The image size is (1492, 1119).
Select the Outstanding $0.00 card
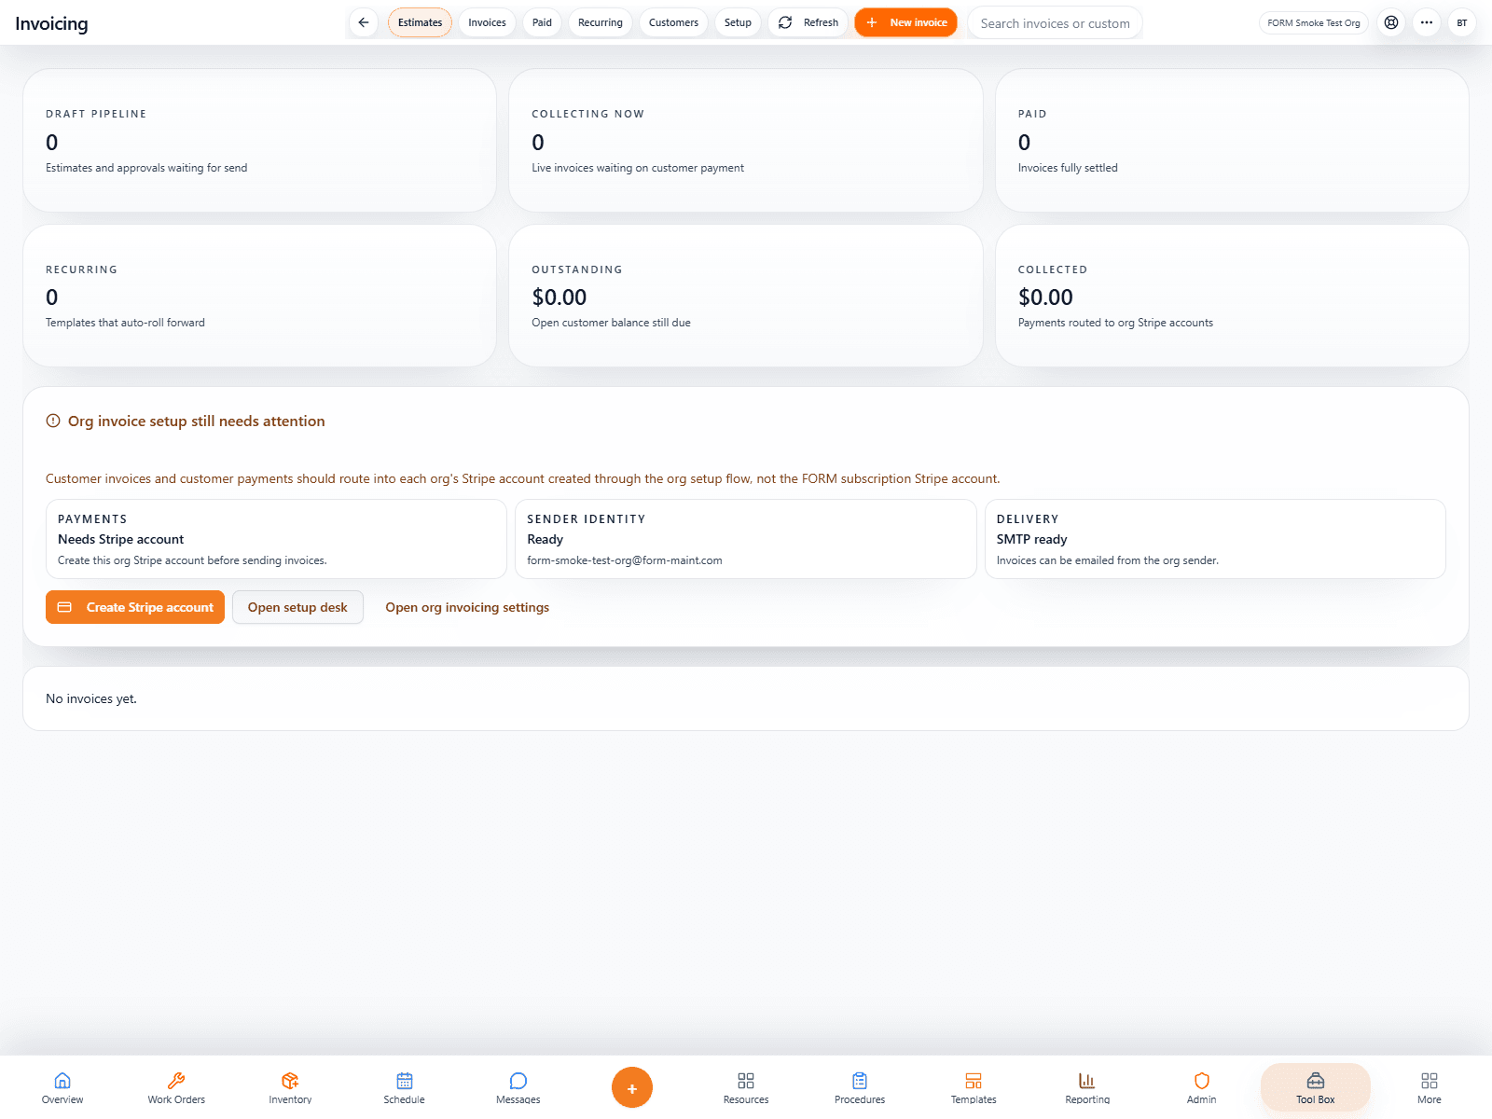pos(746,296)
